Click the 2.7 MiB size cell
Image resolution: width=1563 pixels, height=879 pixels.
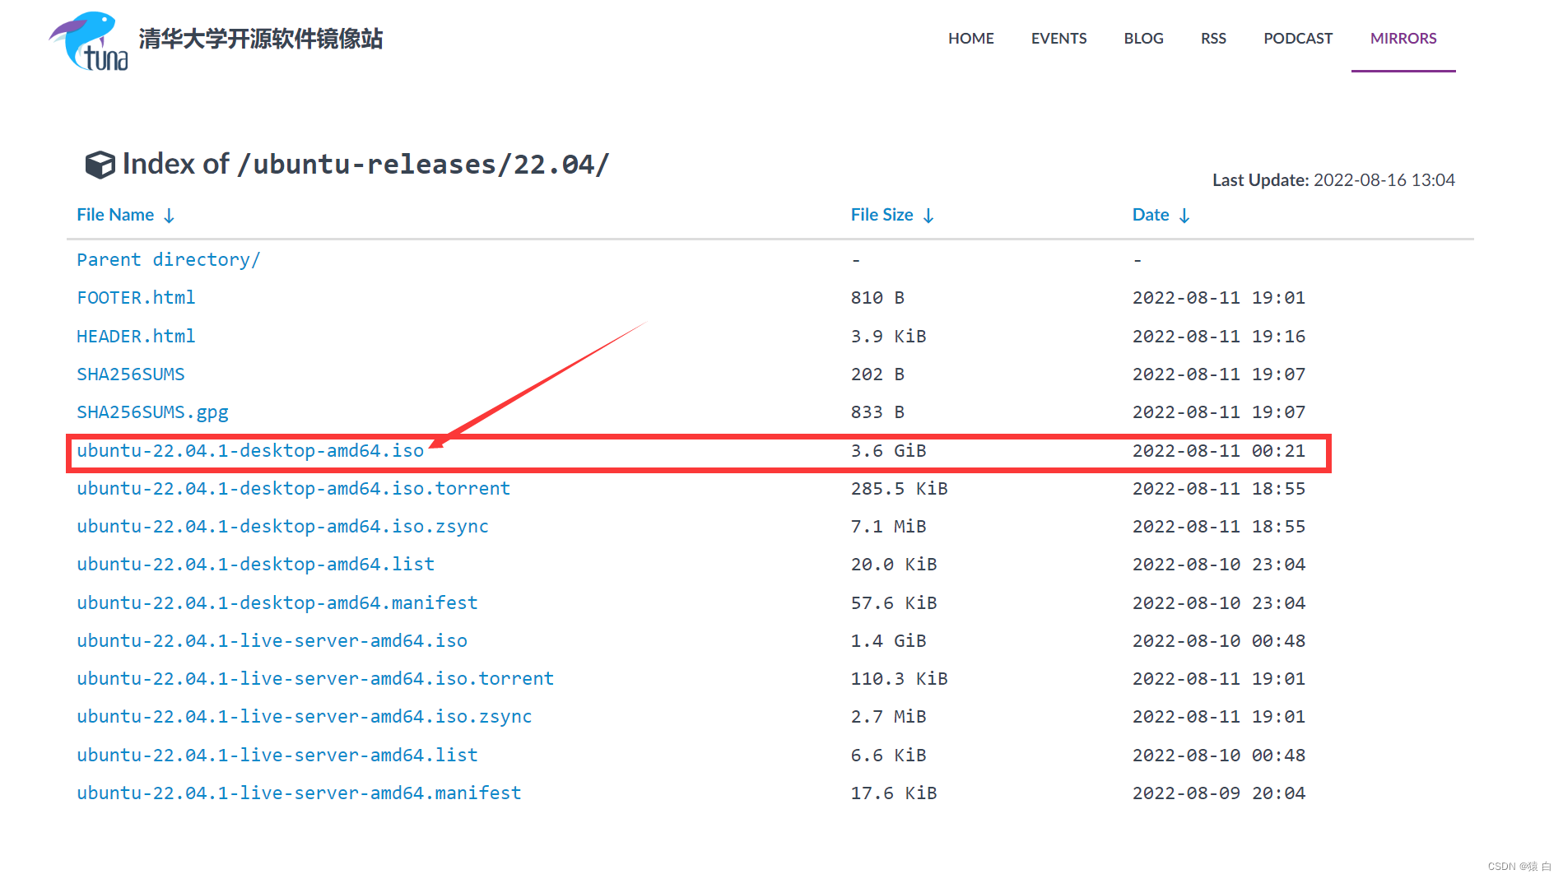pyautogui.click(x=888, y=717)
